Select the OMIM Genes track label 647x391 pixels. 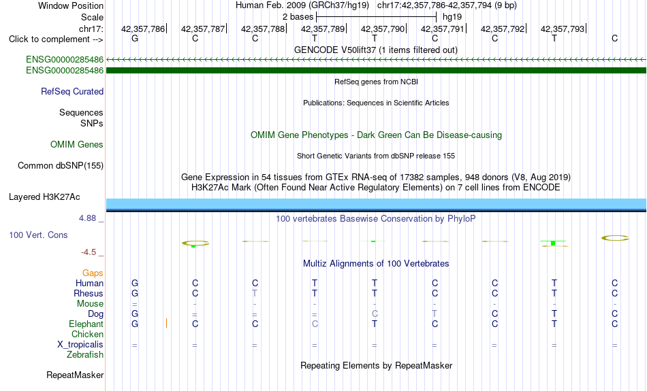click(77, 145)
